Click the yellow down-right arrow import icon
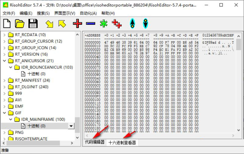The width and height of the screenshot is (244, 154). pos(49,24)
